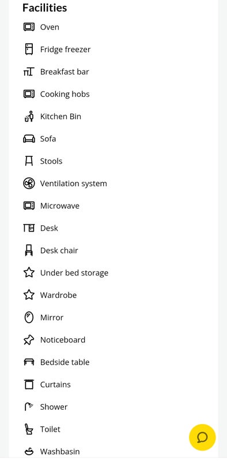Select the Desk chair icon

pyautogui.click(x=29, y=251)
